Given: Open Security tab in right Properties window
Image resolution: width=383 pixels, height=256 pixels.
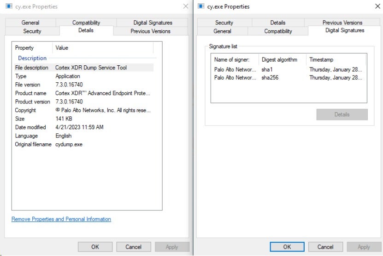Looking at the screenshot, I should (x=224, y=23).
